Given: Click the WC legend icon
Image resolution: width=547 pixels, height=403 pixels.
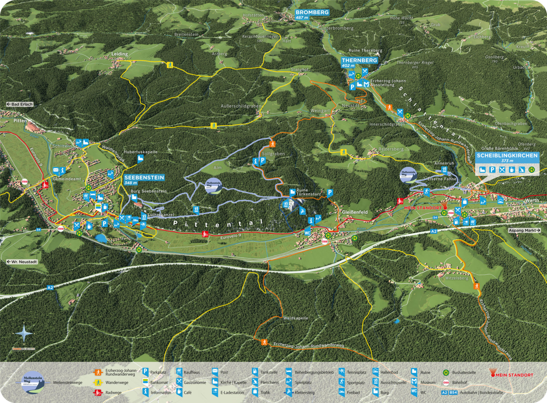Looking at the screenshot, I should coord(414,392).
